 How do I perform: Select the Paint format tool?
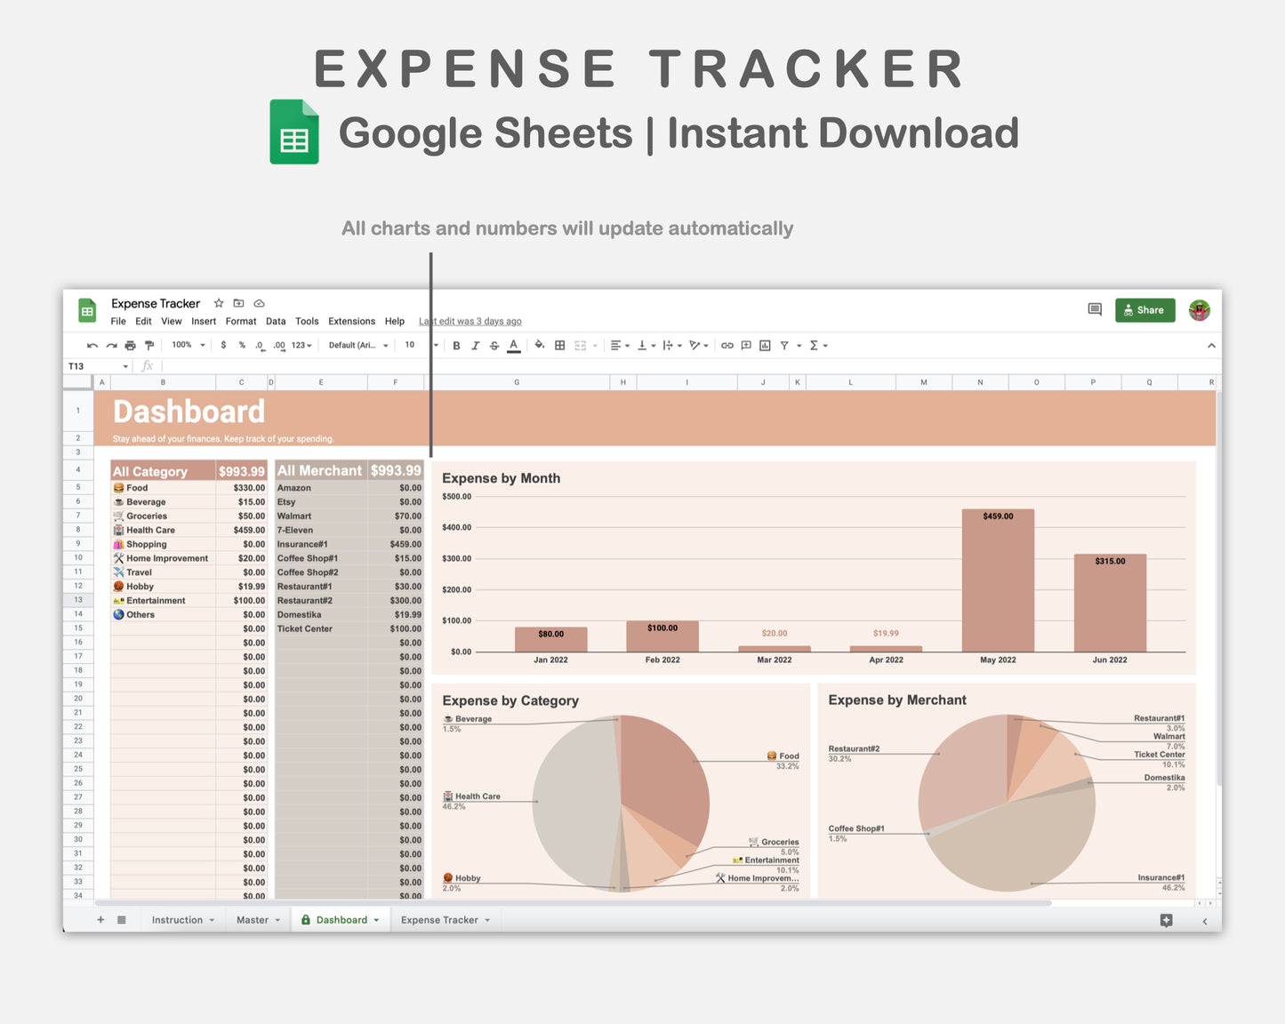point(149,345)
